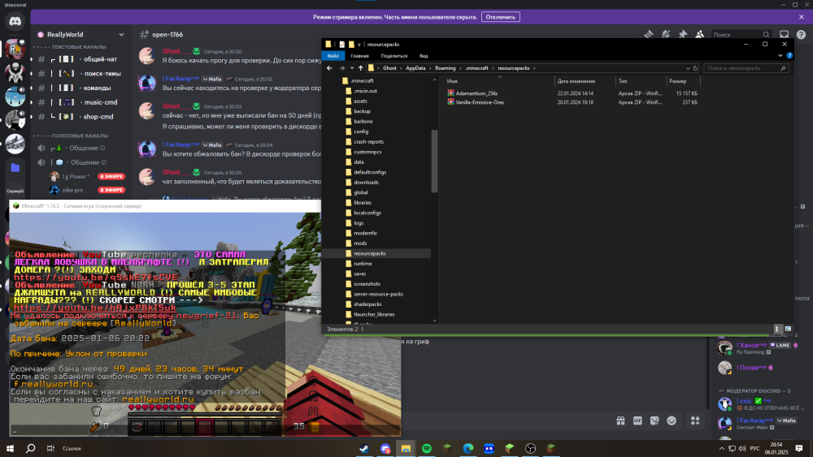The width and height of the screenshot is (813, 457).
Task: Expand the ReallyWorld server menu
Action: point(121,34)
